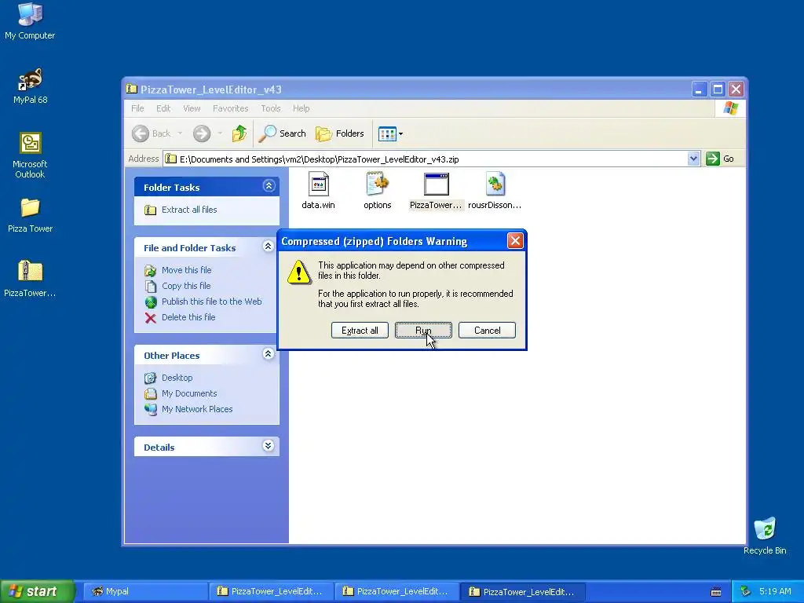Open the Favorites menu

pos(230,108)
